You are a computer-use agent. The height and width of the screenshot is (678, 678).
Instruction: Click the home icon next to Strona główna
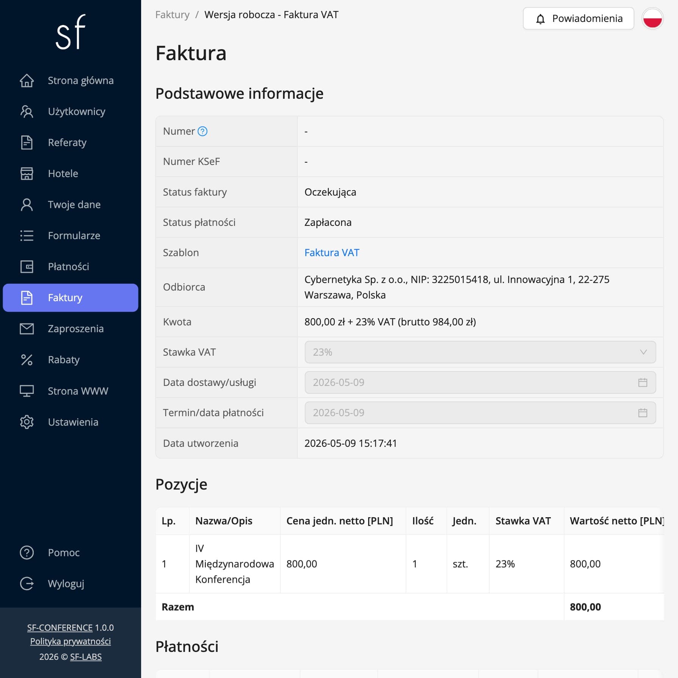[x=26, y=81]
